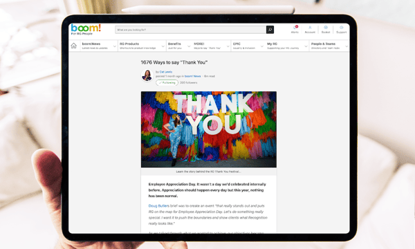The image size is (415, 249).
Task: Expand the People & Teams dropdown chevron
Action: click(347, 46)
